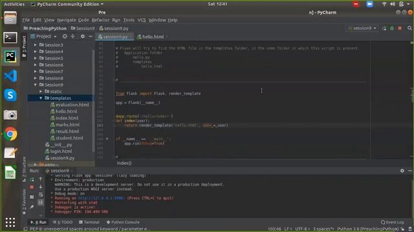Open the Files app in the dock
The width and height of the screenshot is (414, 232).
[x=10, y=19]
